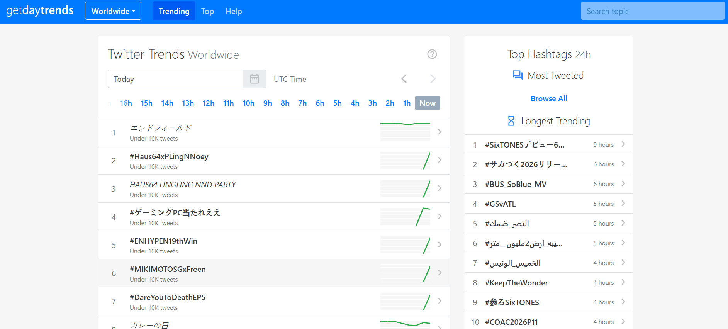Select the Now time tab

click(x=428, y=103)
